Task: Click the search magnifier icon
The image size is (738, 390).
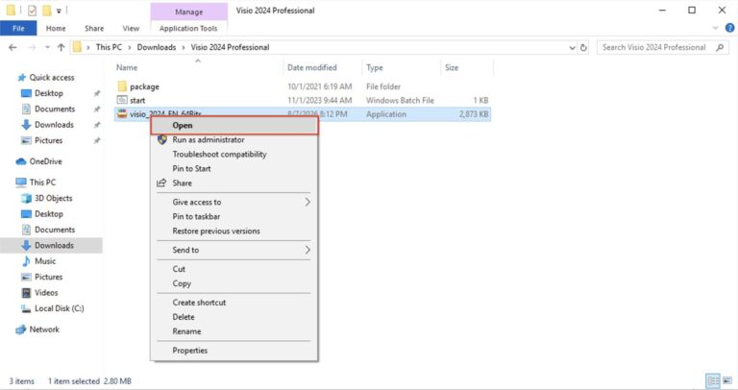Action: [720, 47]
